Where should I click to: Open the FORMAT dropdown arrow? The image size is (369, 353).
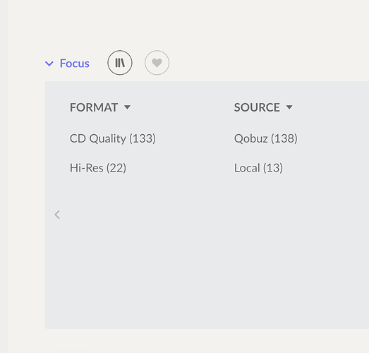pyautogui.click(x=127, y=107)
